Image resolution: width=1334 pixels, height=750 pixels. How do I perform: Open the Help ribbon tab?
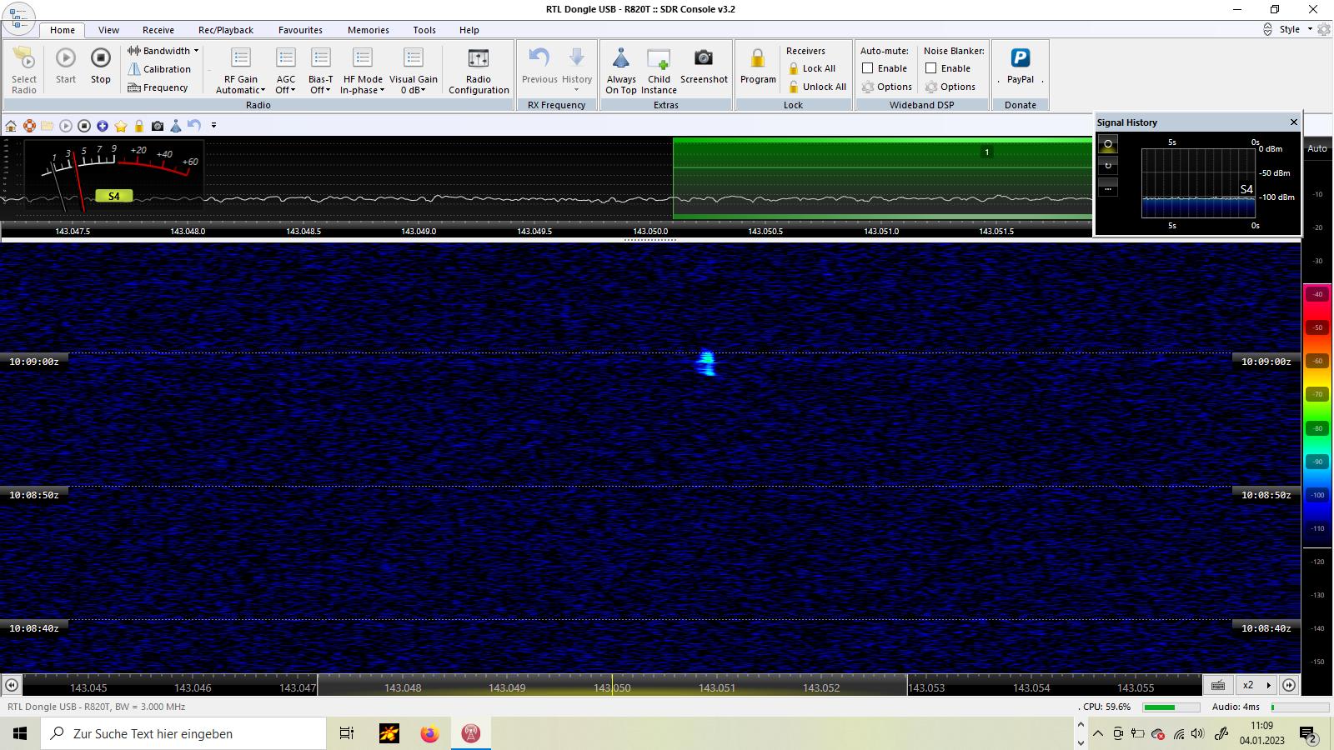(469, 30)
